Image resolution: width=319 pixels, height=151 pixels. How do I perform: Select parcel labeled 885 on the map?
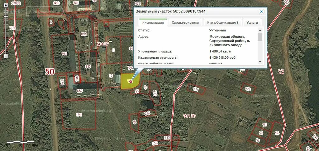(x=88, y=66)
